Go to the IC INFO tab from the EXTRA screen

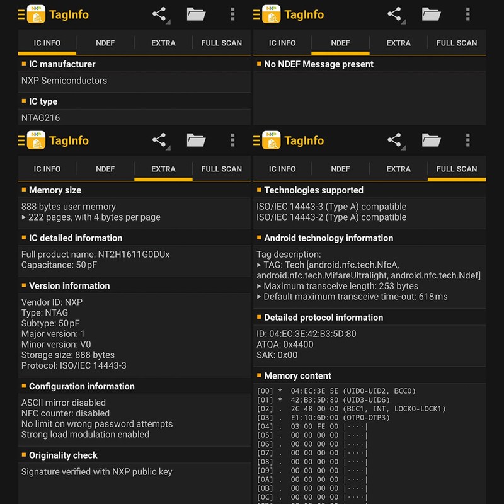tap(47, 169)
